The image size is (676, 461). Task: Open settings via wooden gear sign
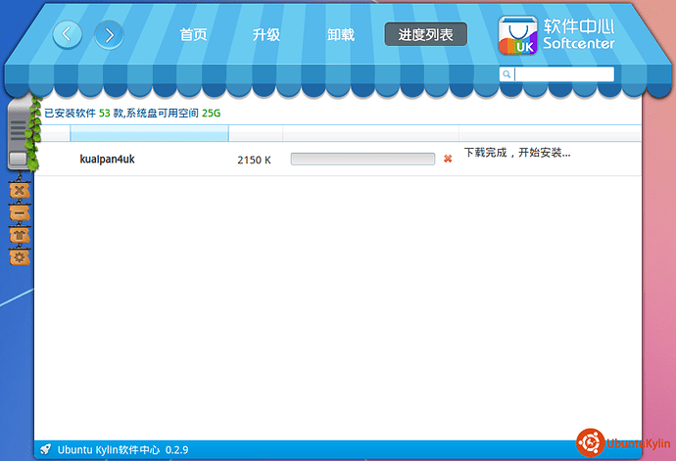[x=20, y=257]
